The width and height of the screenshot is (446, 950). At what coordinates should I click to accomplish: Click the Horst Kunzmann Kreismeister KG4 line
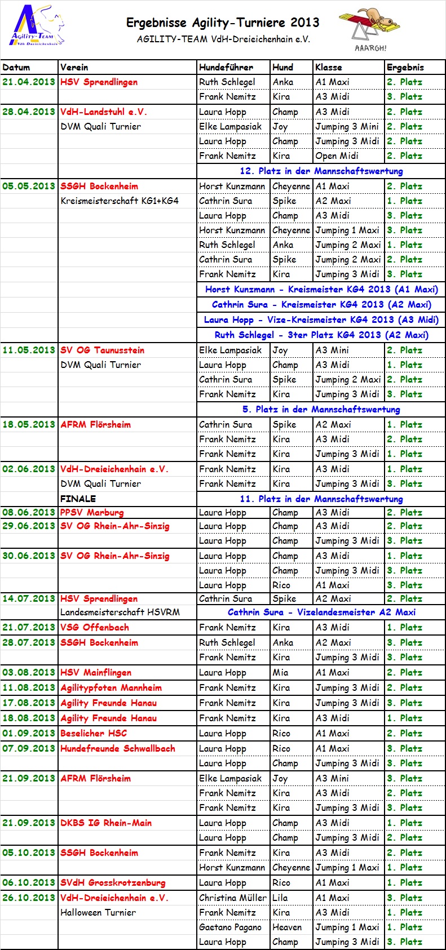321,289
